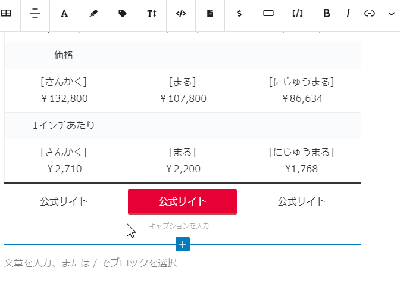Choose the highlighter marker tool

coord(93,13)
